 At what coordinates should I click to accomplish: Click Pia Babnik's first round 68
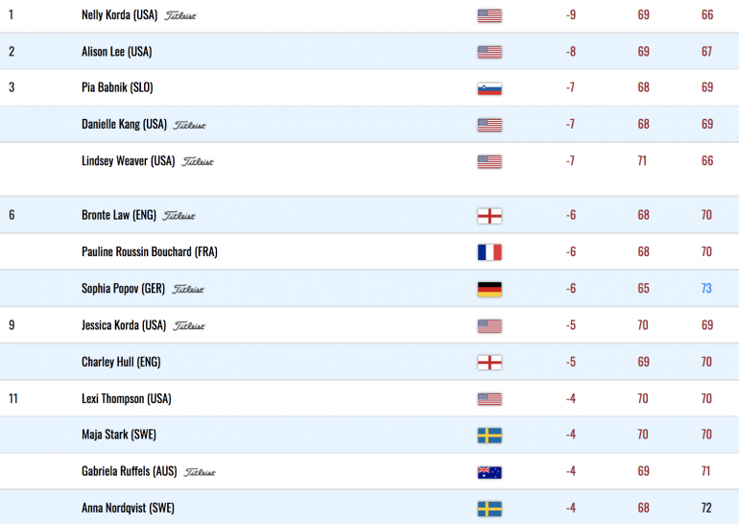643,87
